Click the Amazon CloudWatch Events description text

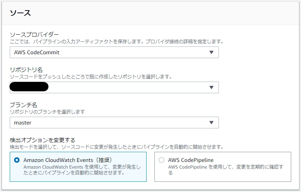(82, 170)
